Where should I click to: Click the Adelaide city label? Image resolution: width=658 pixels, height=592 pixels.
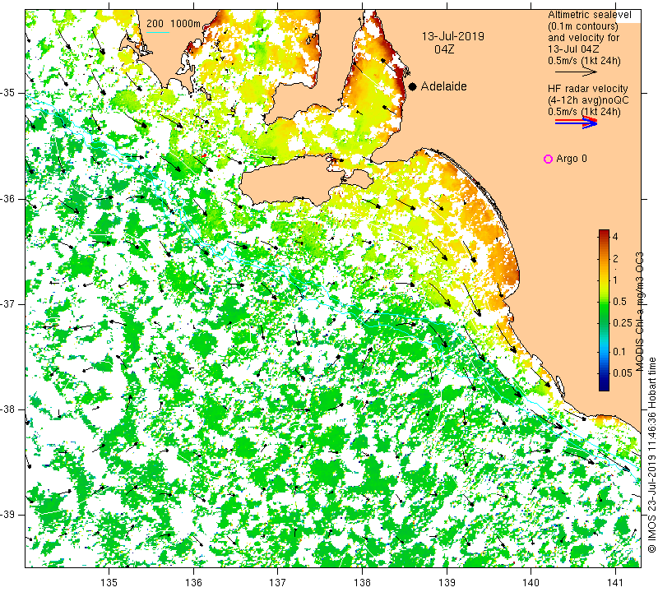(443, 86)
